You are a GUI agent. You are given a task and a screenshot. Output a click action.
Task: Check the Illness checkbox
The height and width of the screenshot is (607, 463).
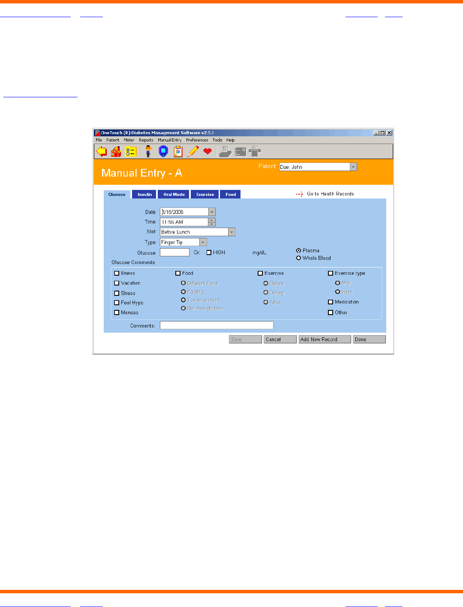point(117,273)
